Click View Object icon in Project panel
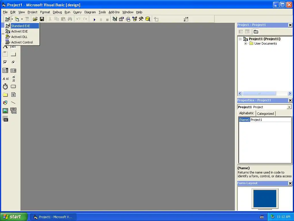294x221 pixels. (247, 32)
